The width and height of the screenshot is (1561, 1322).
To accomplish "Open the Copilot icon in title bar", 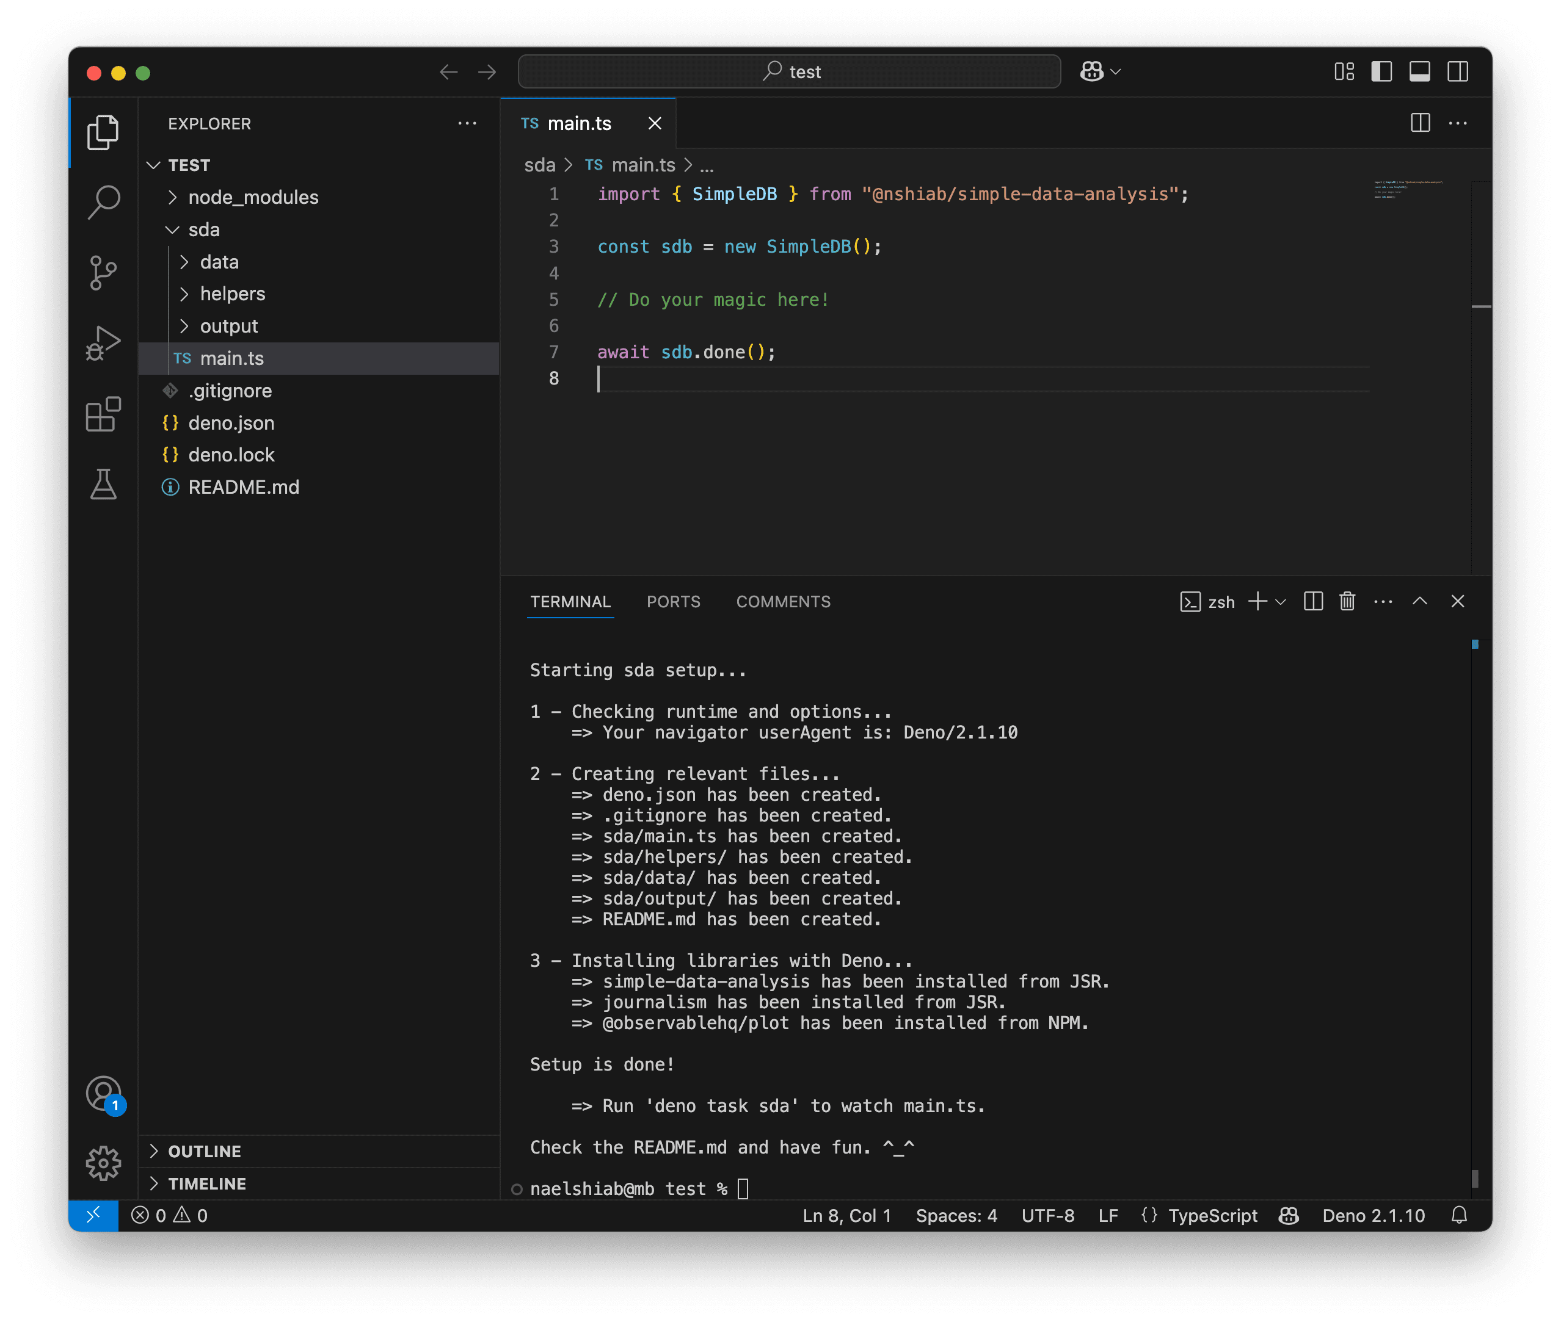I will pyautogui.click(x=1091, y=72).
